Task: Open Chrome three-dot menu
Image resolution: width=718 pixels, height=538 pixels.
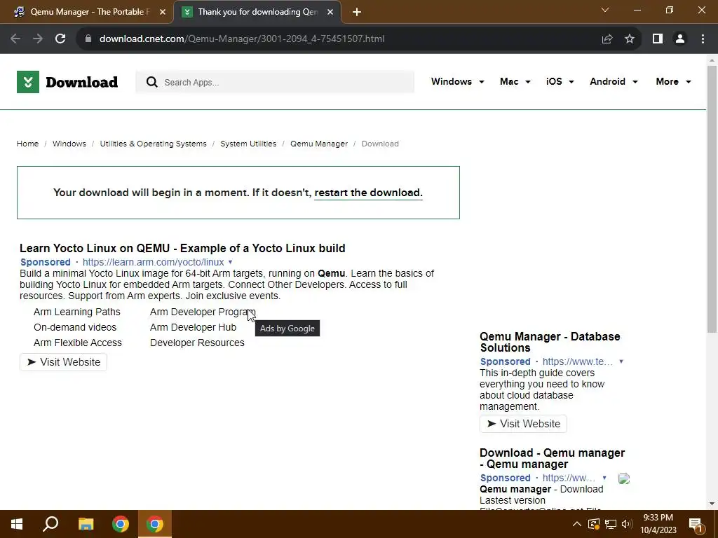Action: tap(703, 39)
